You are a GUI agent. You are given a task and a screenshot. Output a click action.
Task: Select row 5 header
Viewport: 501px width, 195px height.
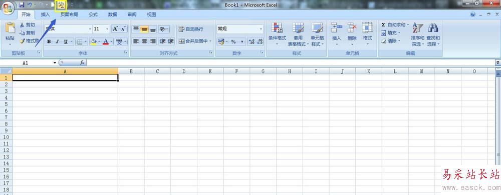tap(6, 104)
